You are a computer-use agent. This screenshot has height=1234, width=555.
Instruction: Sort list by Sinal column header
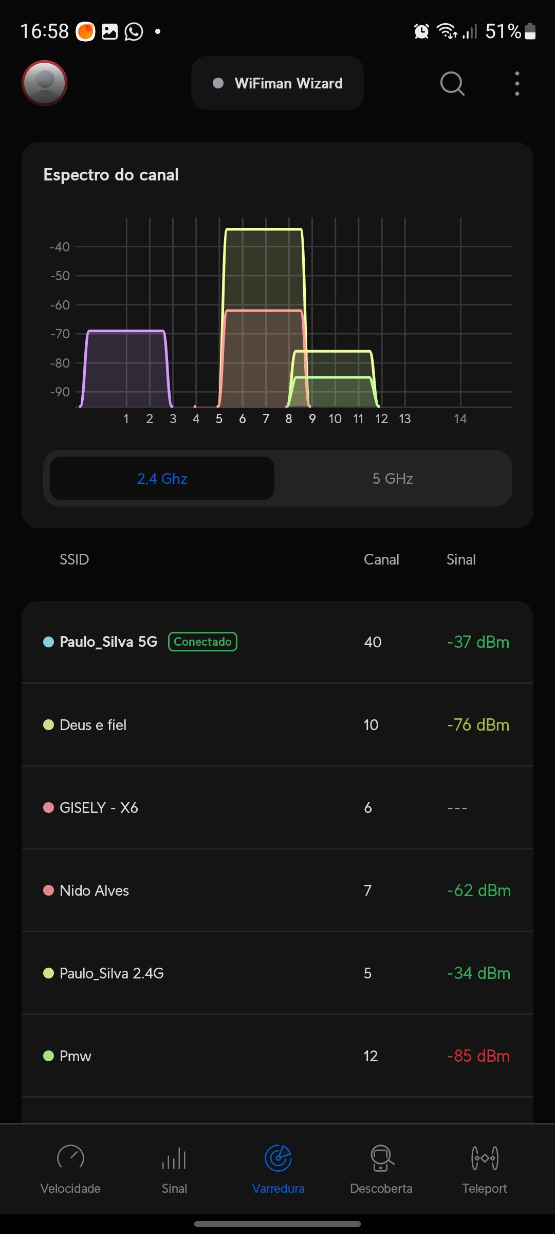pyautogui.click(x=461, y=559)
